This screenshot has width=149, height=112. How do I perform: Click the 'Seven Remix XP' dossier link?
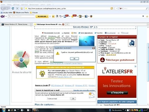point(65,77)
